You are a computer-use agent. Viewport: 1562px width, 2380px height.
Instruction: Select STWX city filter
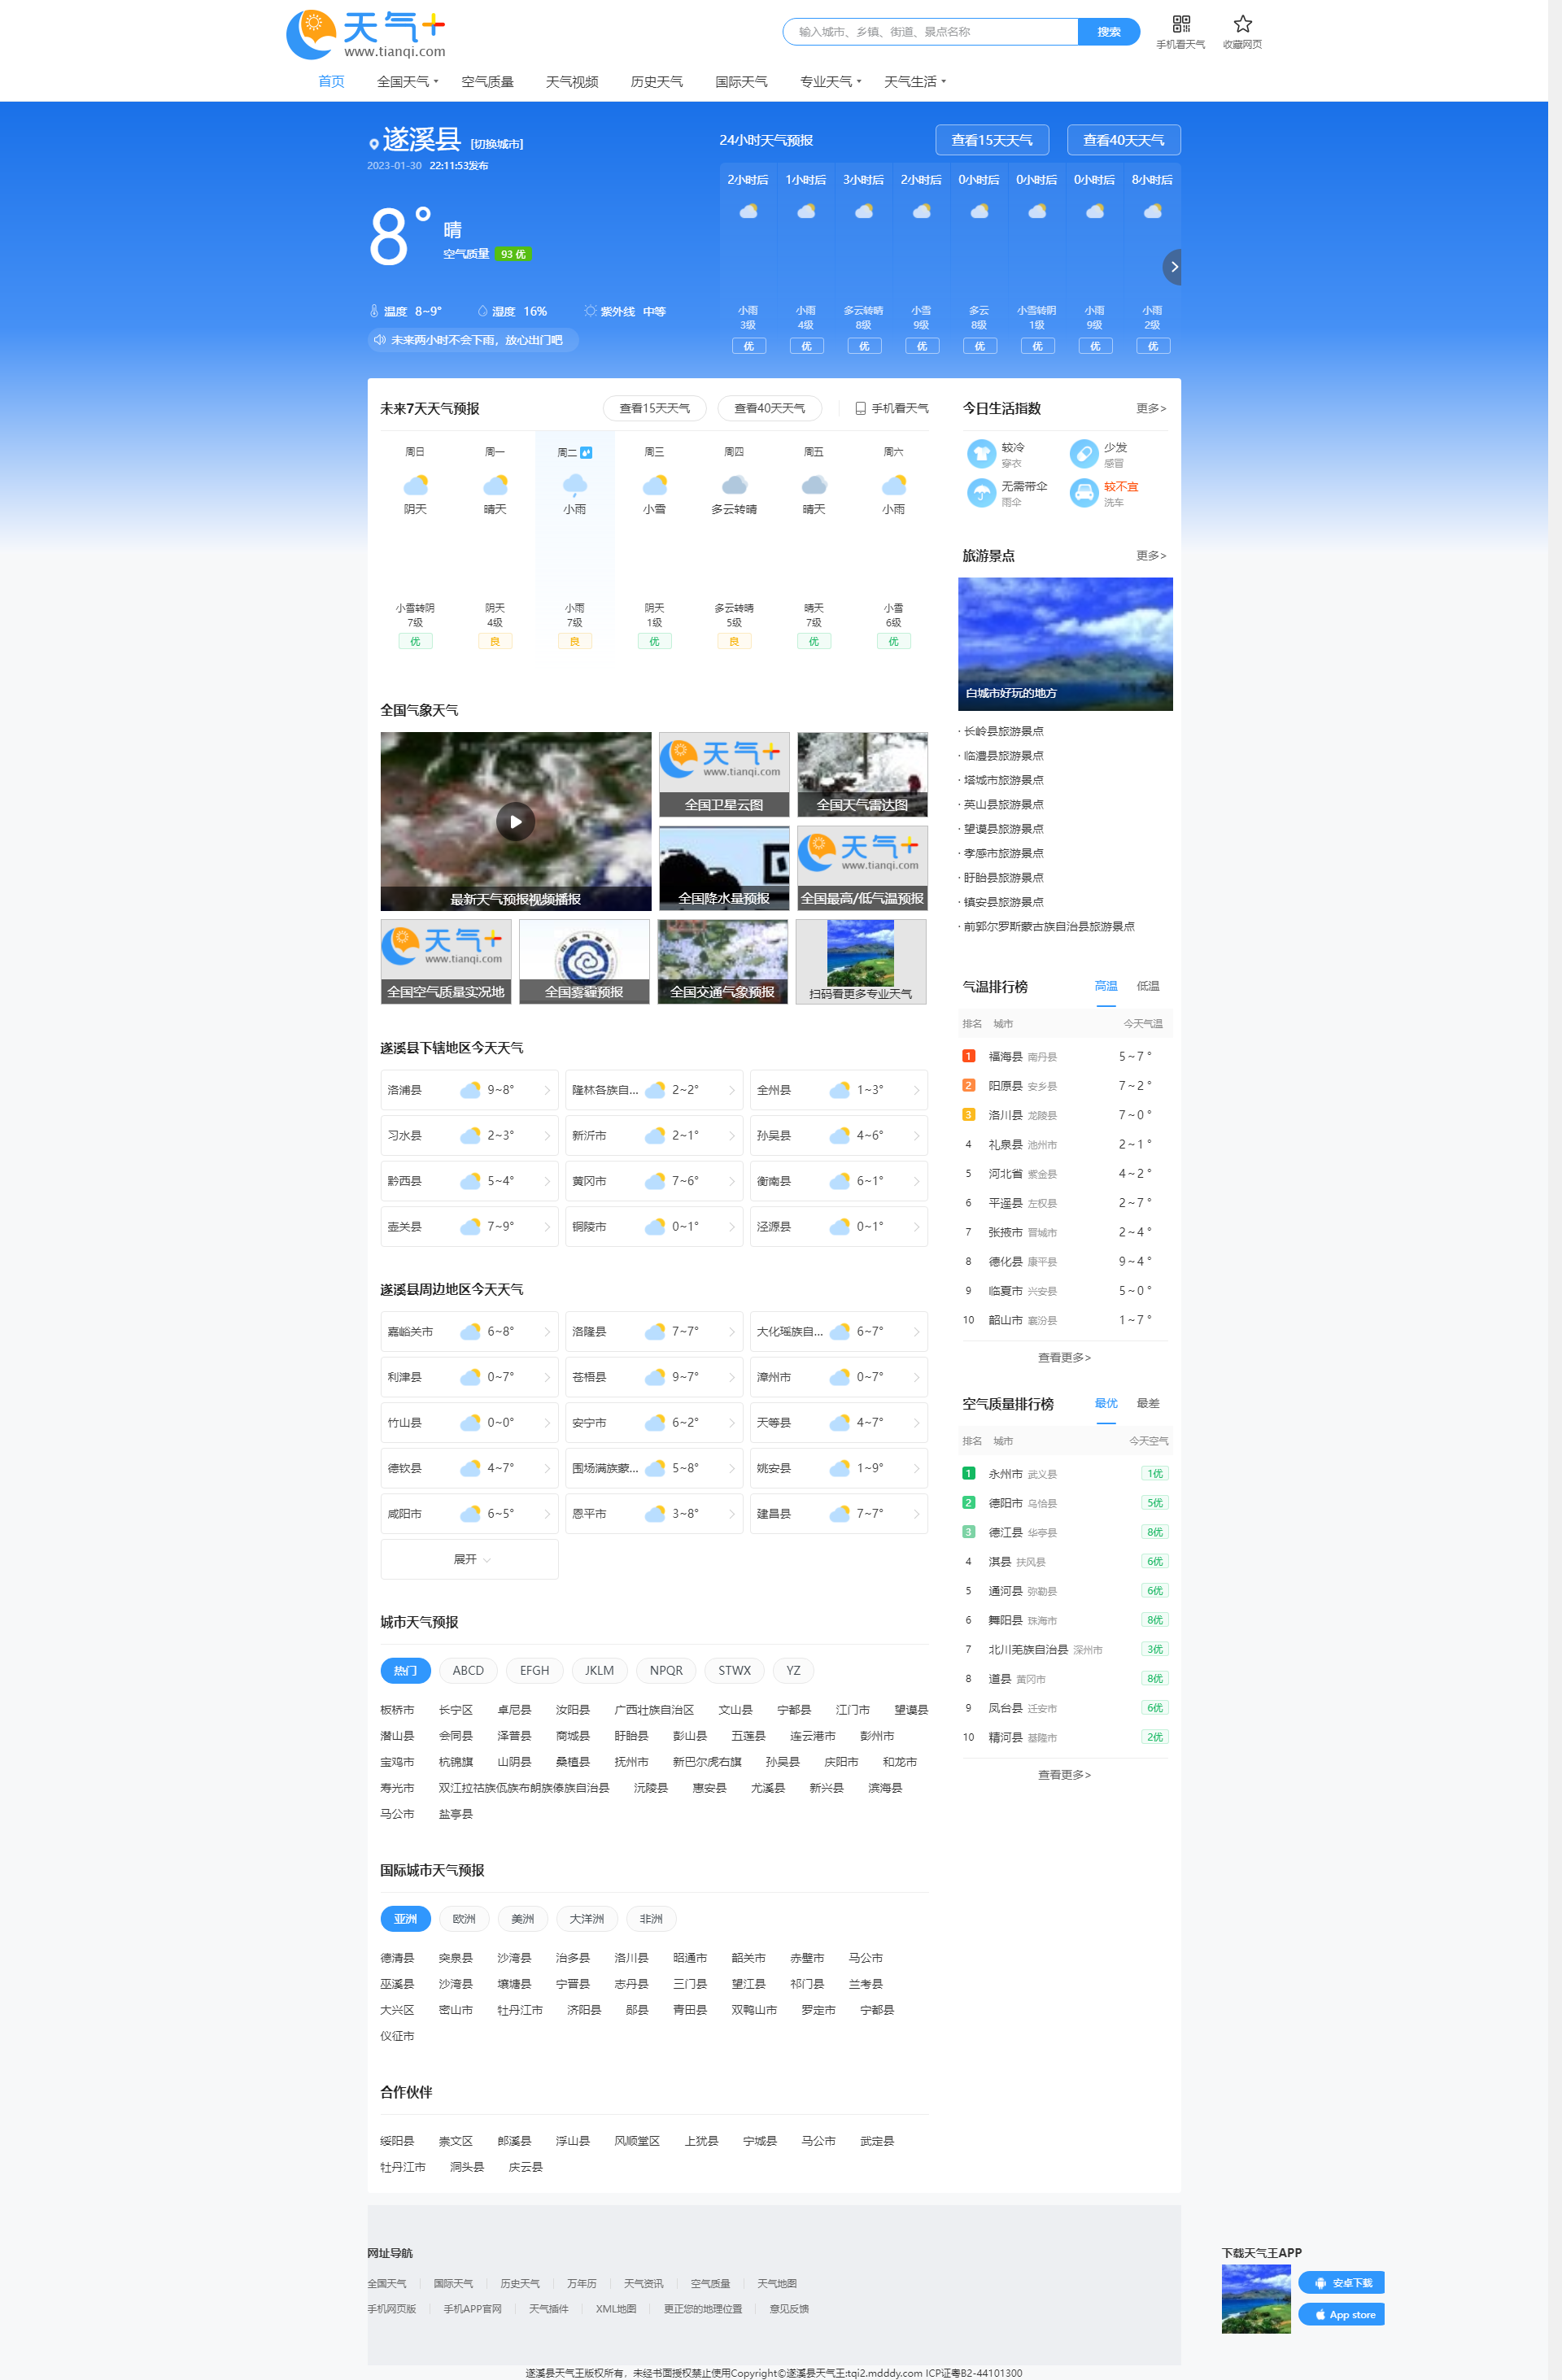[734, 1670]
